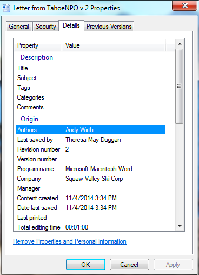
Task: Select the Last saved by row
Action: 91,140
